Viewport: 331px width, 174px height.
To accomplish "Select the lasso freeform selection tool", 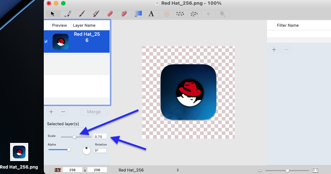I will pos(194,14).
